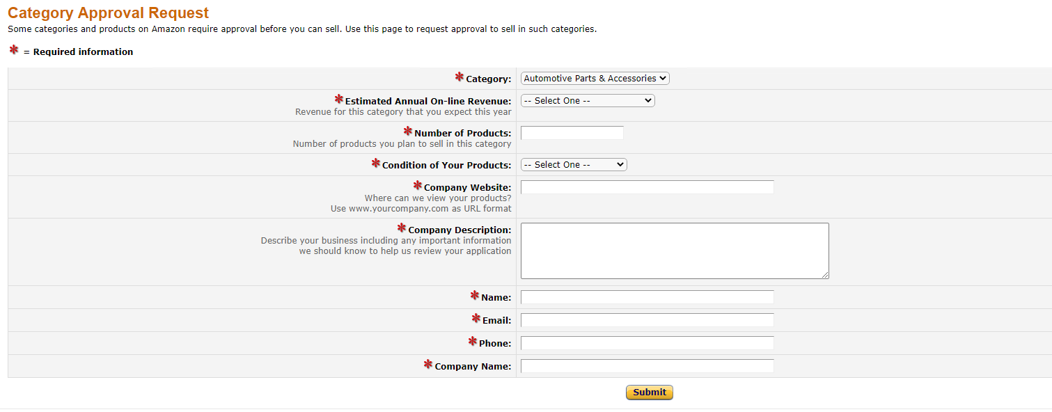Viewport: 1052px width, 412px height.
Task: Click the Number of Products input field
Action: click(x=572, y=133)
